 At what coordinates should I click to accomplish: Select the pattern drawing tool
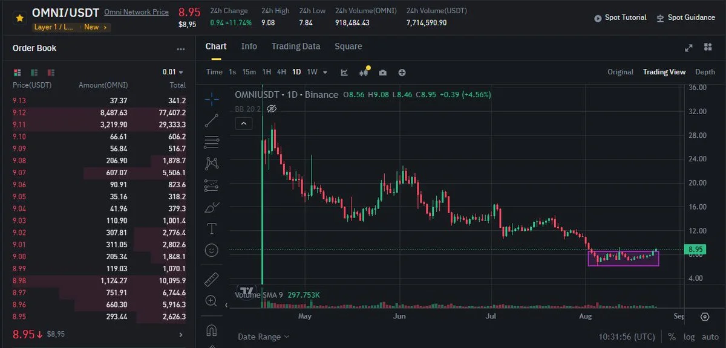[212, 163]
